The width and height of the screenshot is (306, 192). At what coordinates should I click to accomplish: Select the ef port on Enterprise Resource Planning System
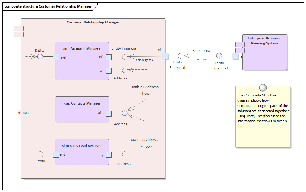coord(235,56)
